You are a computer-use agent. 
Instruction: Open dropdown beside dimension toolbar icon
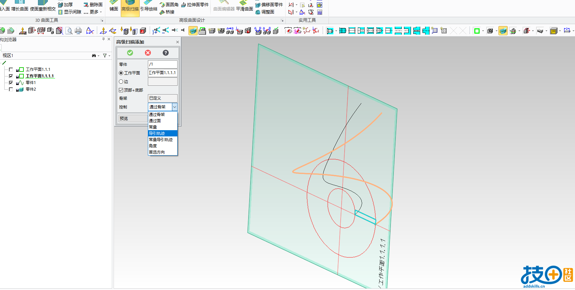click(573, 31)
